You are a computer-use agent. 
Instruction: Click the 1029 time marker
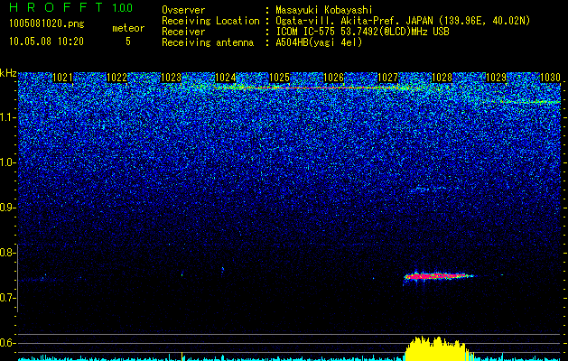pyautogui.click(x=496, y=78)
